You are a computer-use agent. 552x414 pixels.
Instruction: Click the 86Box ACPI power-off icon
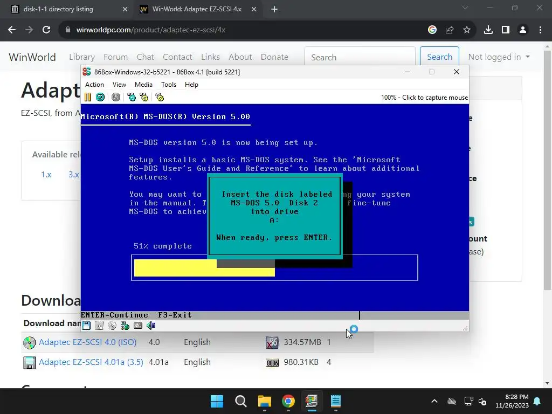pos(116,97)
